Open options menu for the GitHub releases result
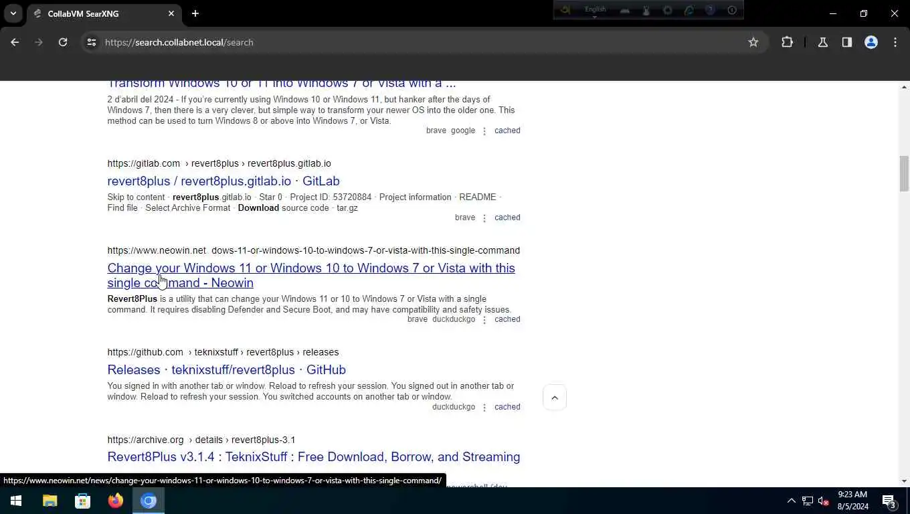 click(x=484, y=407)
